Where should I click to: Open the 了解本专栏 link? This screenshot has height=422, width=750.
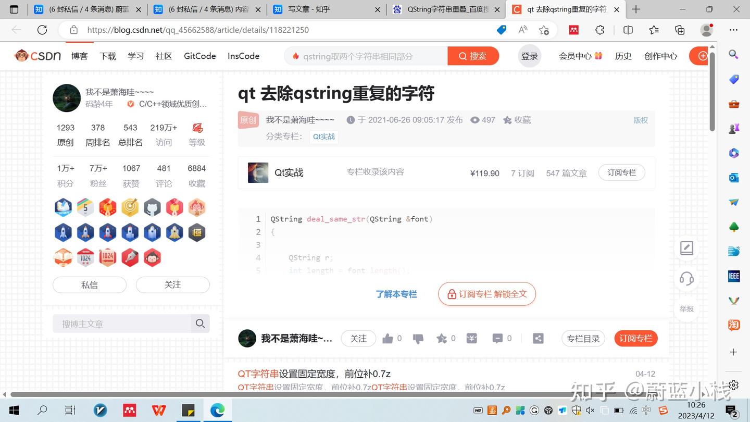click(x=396, y=293)
